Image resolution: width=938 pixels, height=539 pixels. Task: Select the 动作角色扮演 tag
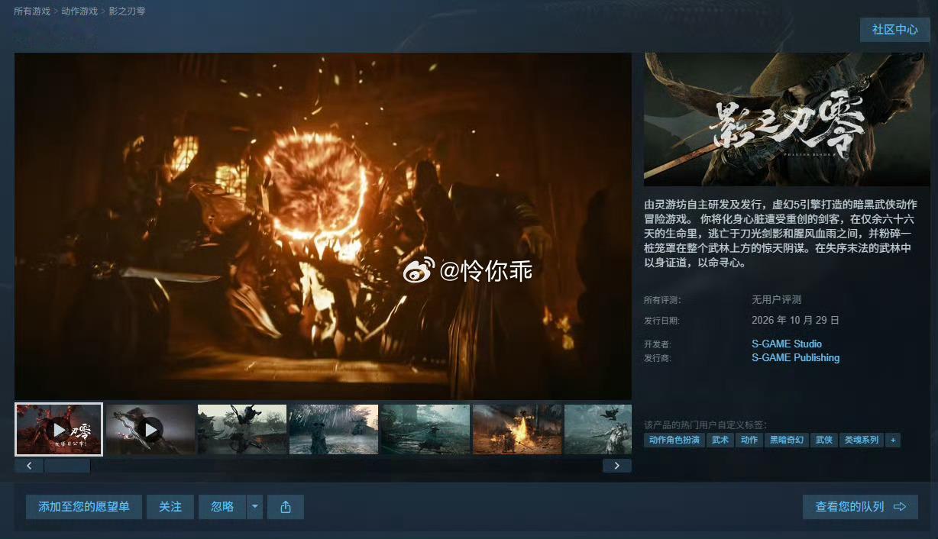[x=674, y=441]
